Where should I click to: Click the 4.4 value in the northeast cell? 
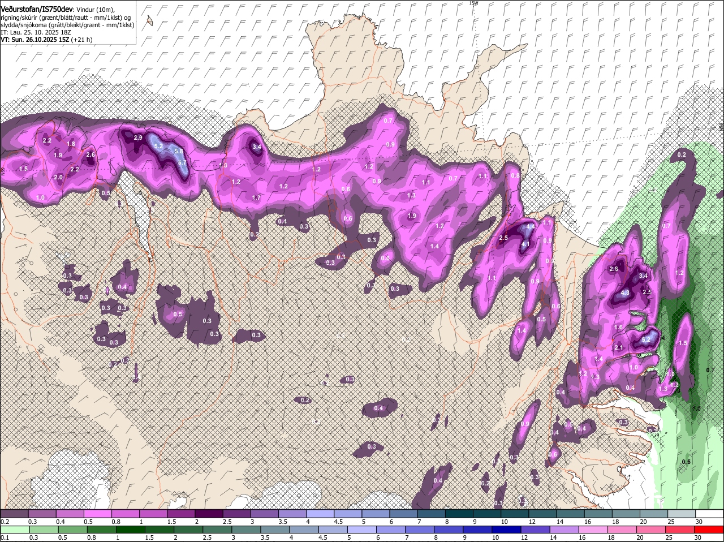pyautogui.click(x=530, y=226)
